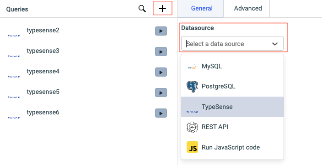The width and height of the screenshot is (322, 165).
Task: Select the typesense5 query name
Action: (43, 92)
